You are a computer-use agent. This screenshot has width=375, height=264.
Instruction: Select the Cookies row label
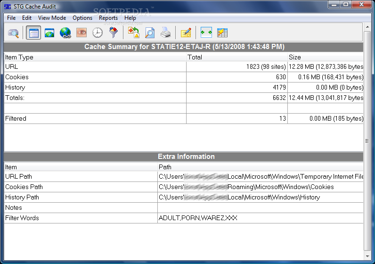17,77
